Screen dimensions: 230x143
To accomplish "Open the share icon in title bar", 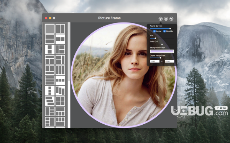I will (171, 19).
